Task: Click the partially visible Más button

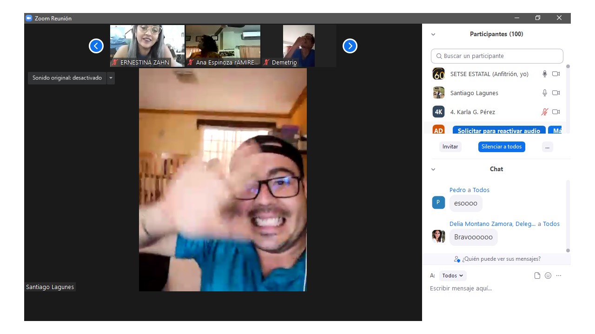Action: [555, 130]
